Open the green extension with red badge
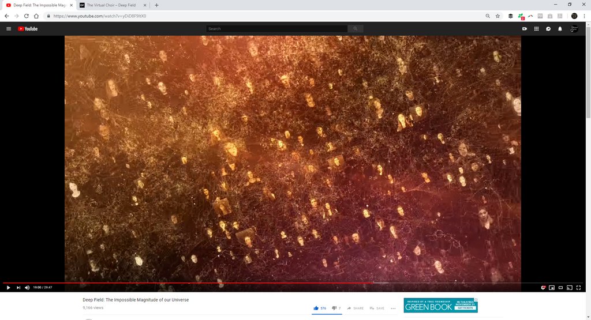This screenshot has width=591, height=320. 521,16
